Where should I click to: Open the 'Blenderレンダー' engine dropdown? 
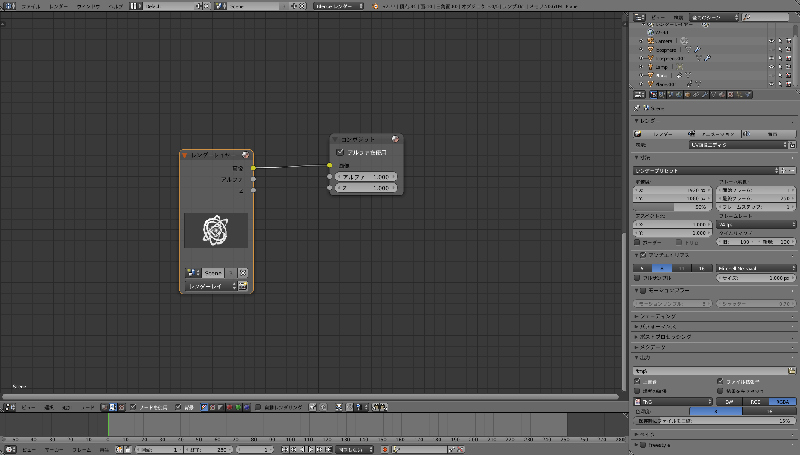(338, 6)
